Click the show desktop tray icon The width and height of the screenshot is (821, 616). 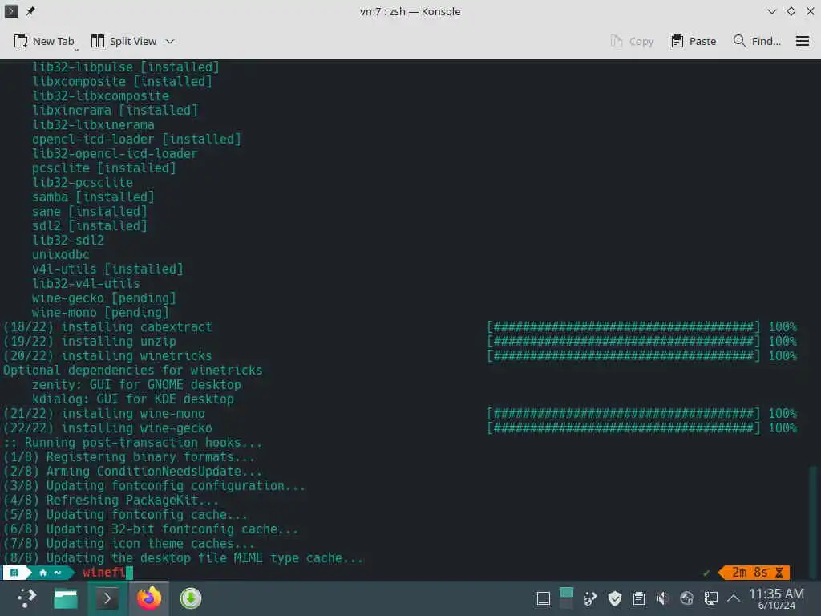pos(544,598)
